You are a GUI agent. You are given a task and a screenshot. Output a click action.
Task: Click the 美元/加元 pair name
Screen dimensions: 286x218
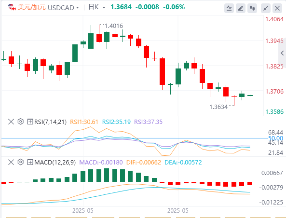32,7
